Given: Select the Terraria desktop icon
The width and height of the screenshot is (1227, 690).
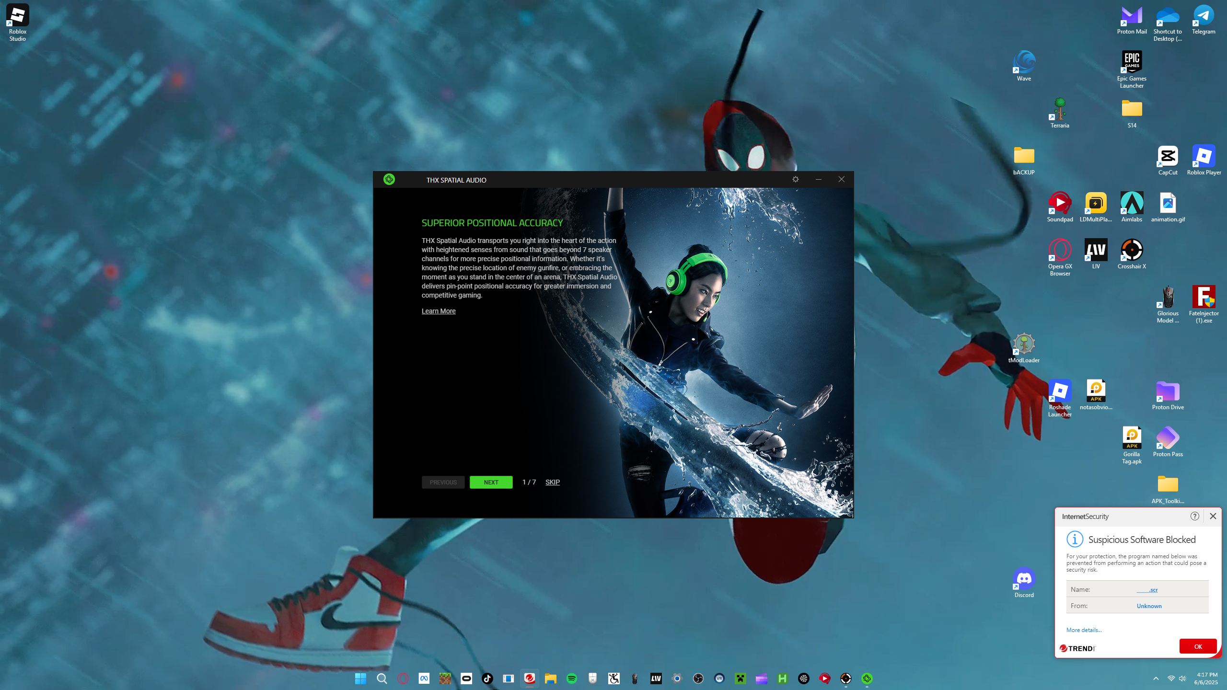Looking at the screenshot, I should pos(1060,113).
